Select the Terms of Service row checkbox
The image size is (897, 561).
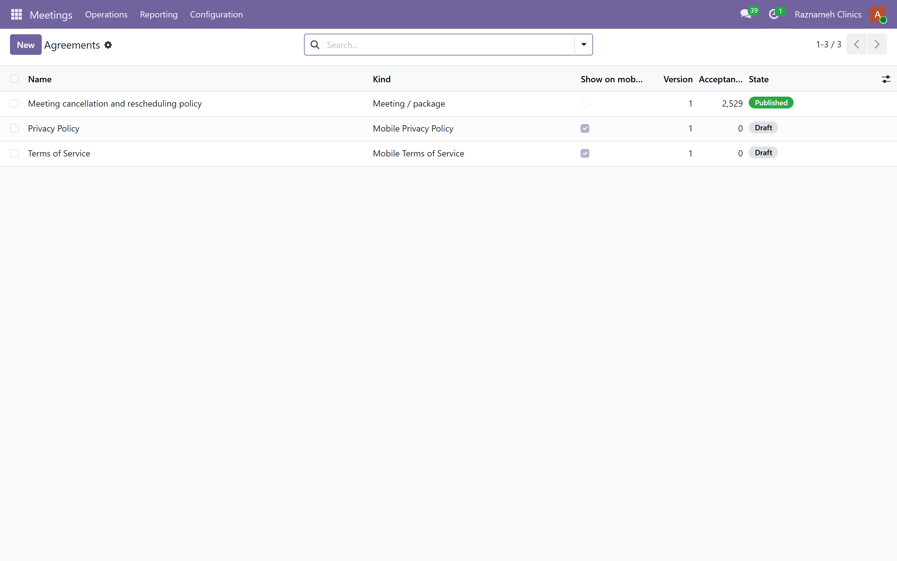(14, 153)
